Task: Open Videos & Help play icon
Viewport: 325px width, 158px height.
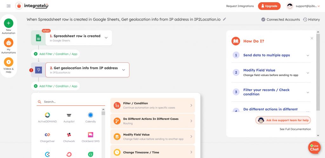Action: 9,62
